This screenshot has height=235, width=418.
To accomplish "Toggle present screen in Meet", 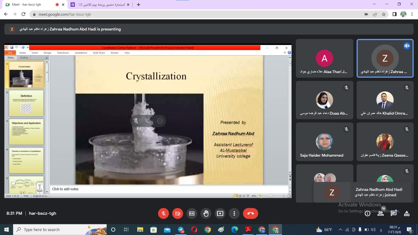I will pos(220,213).
